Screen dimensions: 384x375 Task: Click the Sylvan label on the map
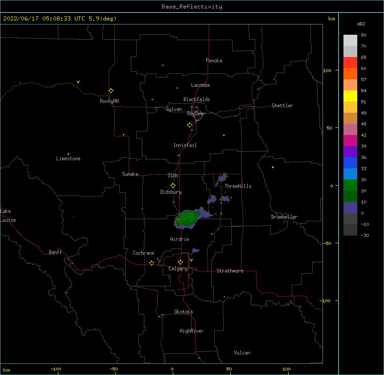point(174,109)
